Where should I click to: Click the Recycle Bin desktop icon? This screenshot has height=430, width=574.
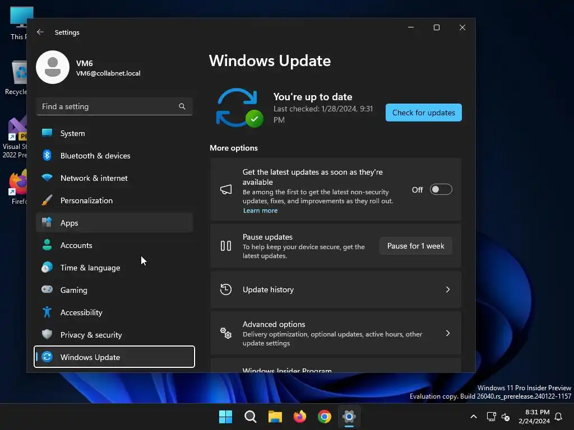[16, 77]
